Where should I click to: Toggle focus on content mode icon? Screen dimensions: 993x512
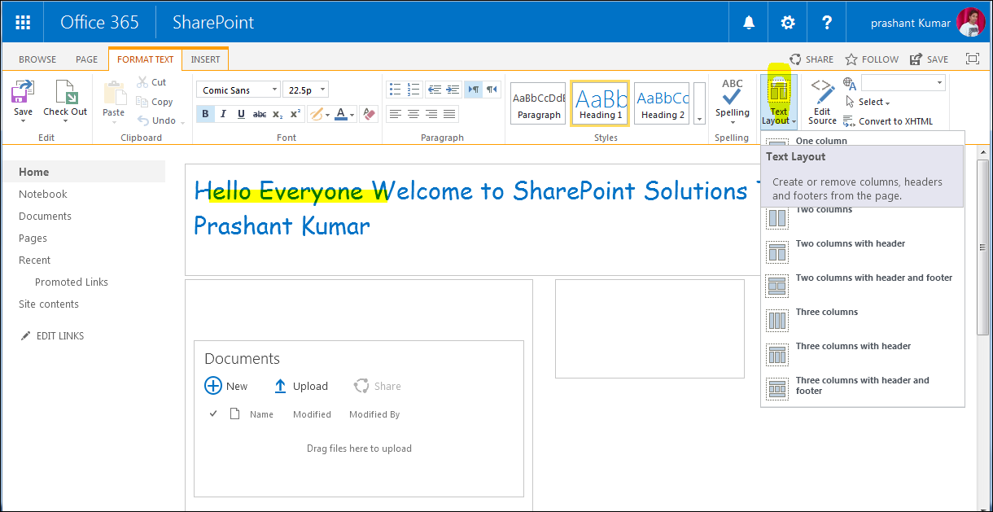973,59
